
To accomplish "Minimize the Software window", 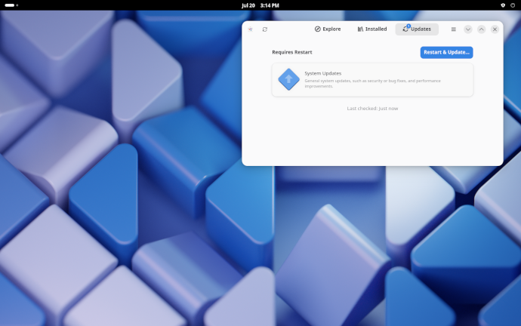I will [468, 29].
